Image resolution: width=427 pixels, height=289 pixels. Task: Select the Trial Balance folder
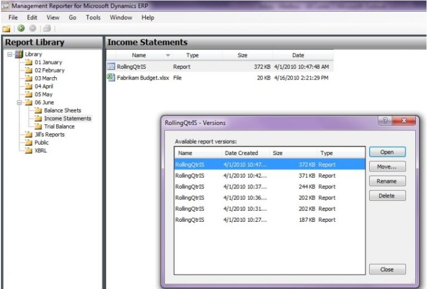point(59,127)
